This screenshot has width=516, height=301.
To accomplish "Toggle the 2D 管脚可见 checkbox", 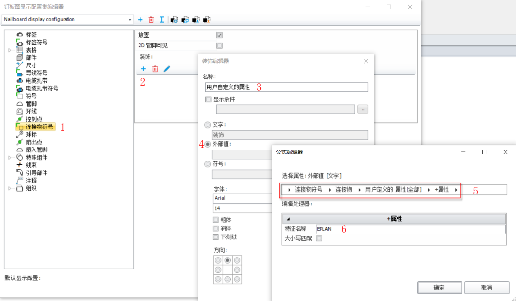I will click(219, 46).
